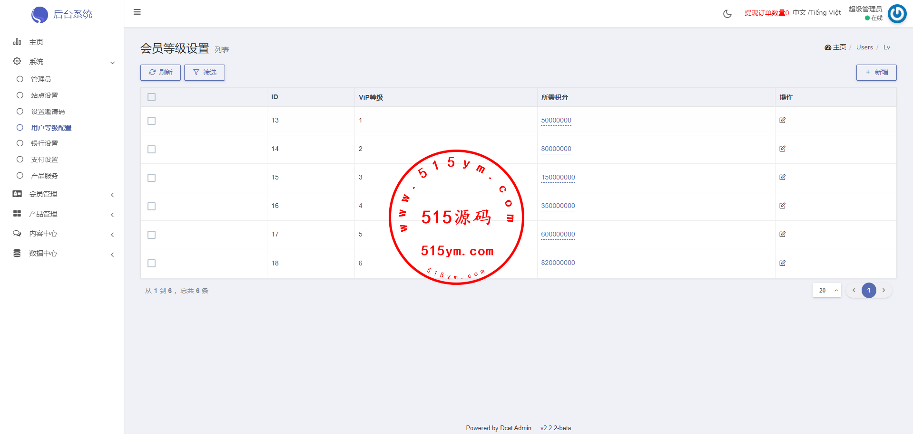Image resolution: width=913 pixels, height=434 pixels.
Task: Open 银行设置 in the sidebar
Action: 45,143
